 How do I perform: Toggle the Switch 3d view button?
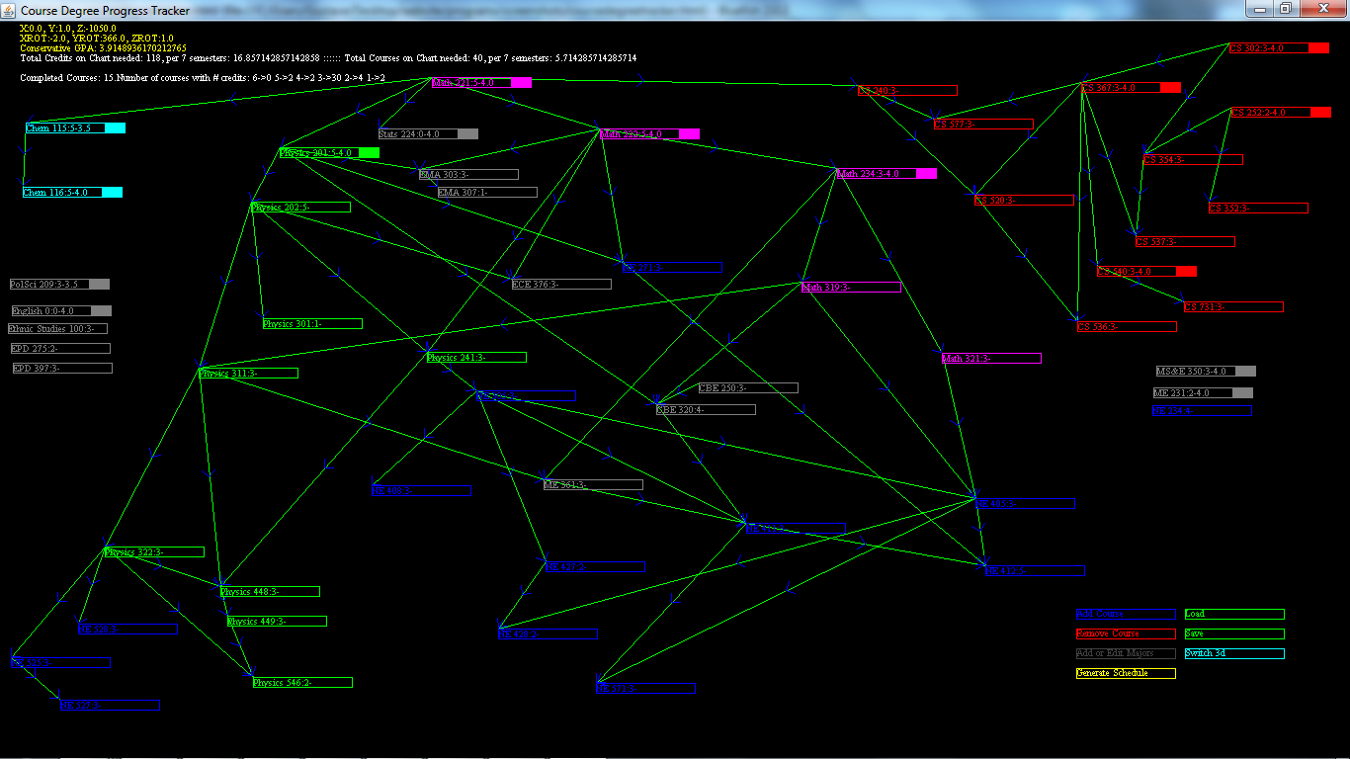(x=1234, y=653)
